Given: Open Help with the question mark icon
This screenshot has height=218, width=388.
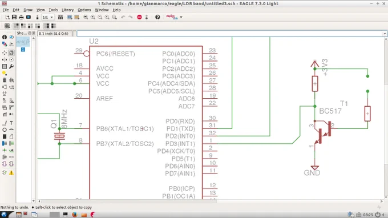Looking at the screenshot, I should 157,17.
